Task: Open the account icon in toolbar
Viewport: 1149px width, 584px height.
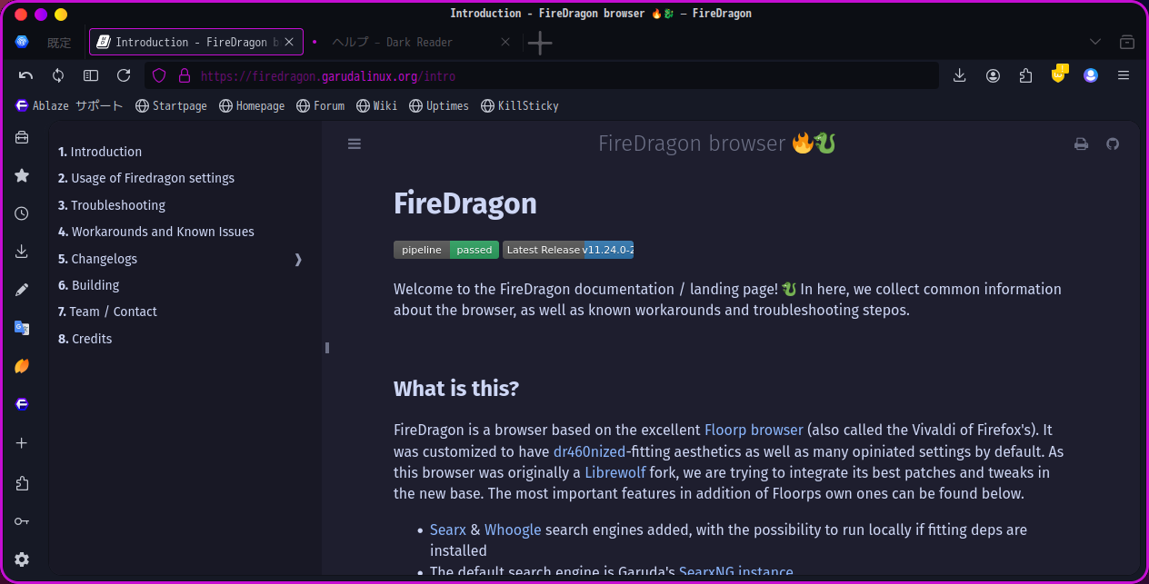Action: [993, 75]
